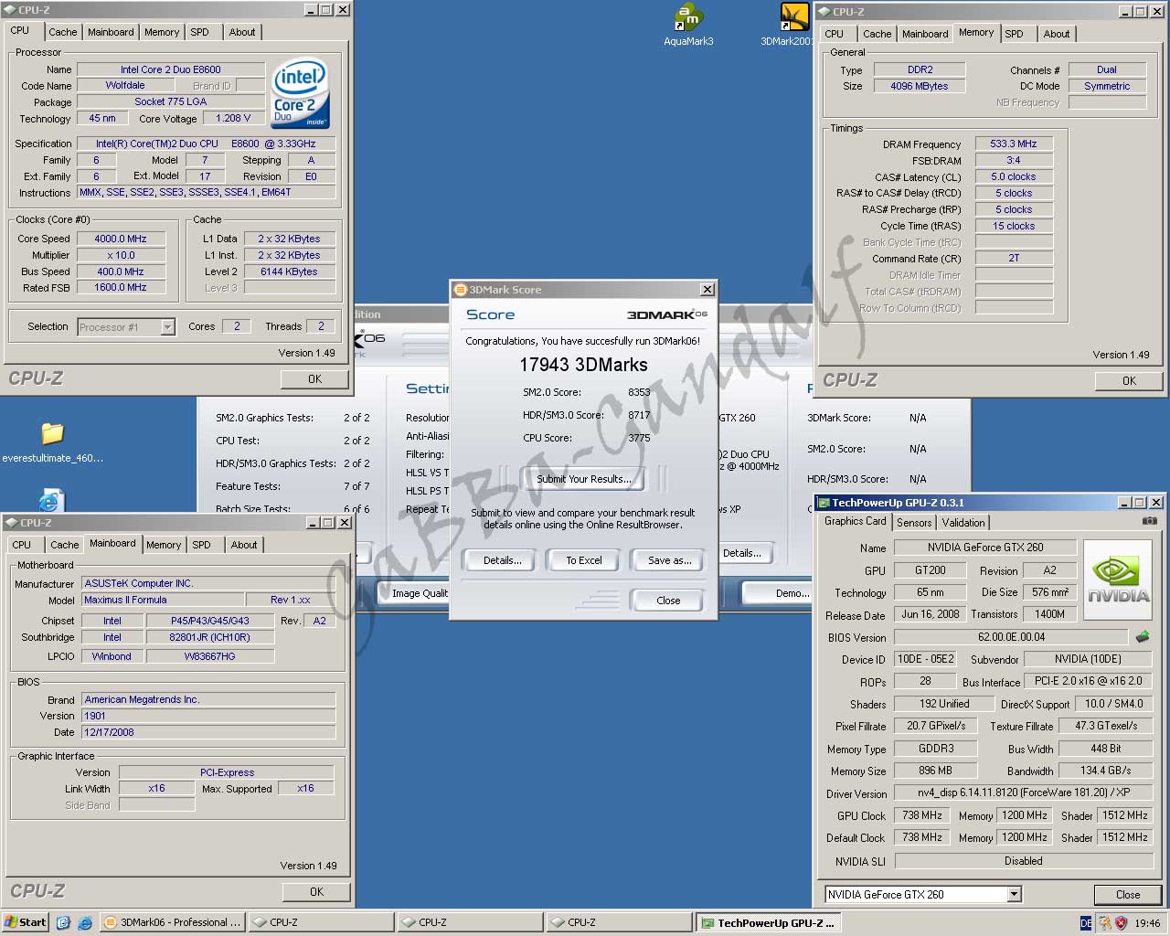Screen dimensions: 1170x936
Task: Click Save as button in score dialog
Action: pyautogui.click(x=669, y=560)
